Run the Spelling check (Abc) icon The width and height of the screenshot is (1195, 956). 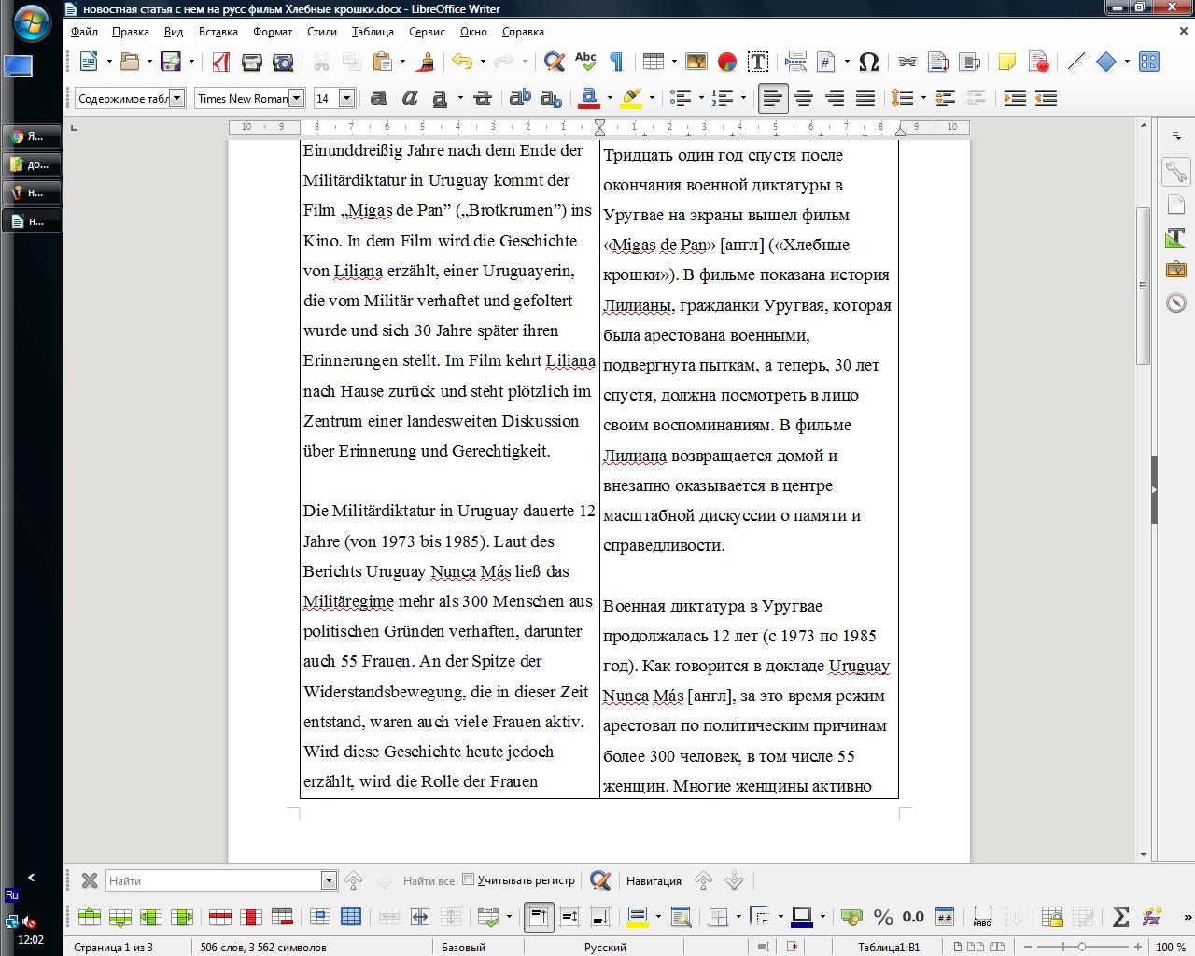[x=585, y=62]
